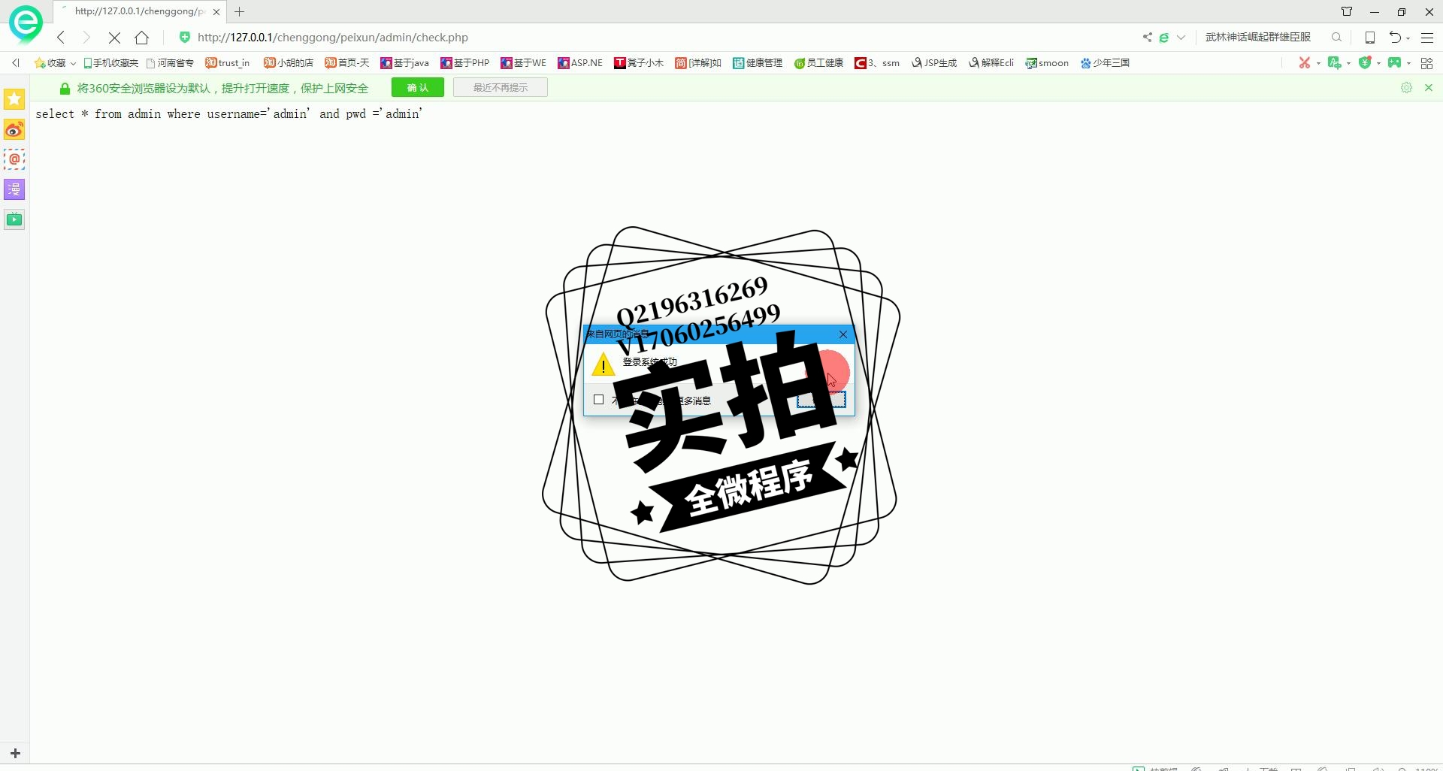Go back to the previous page
The height and width of the screenshot is (771, 1443).
[x=61, y=38]
